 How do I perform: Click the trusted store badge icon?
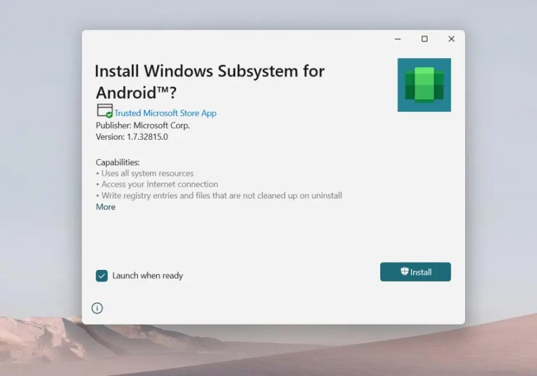(x=103, y=110)
